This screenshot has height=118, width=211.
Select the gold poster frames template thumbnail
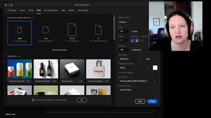point(98,90)
